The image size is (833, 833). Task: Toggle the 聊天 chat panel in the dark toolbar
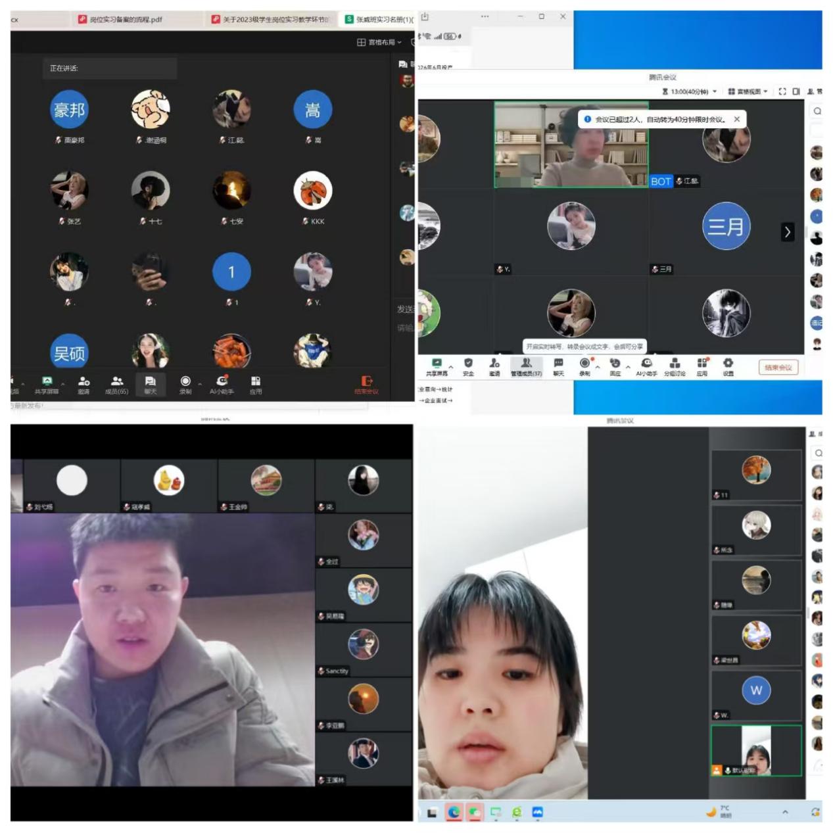[x=151, y=385]
